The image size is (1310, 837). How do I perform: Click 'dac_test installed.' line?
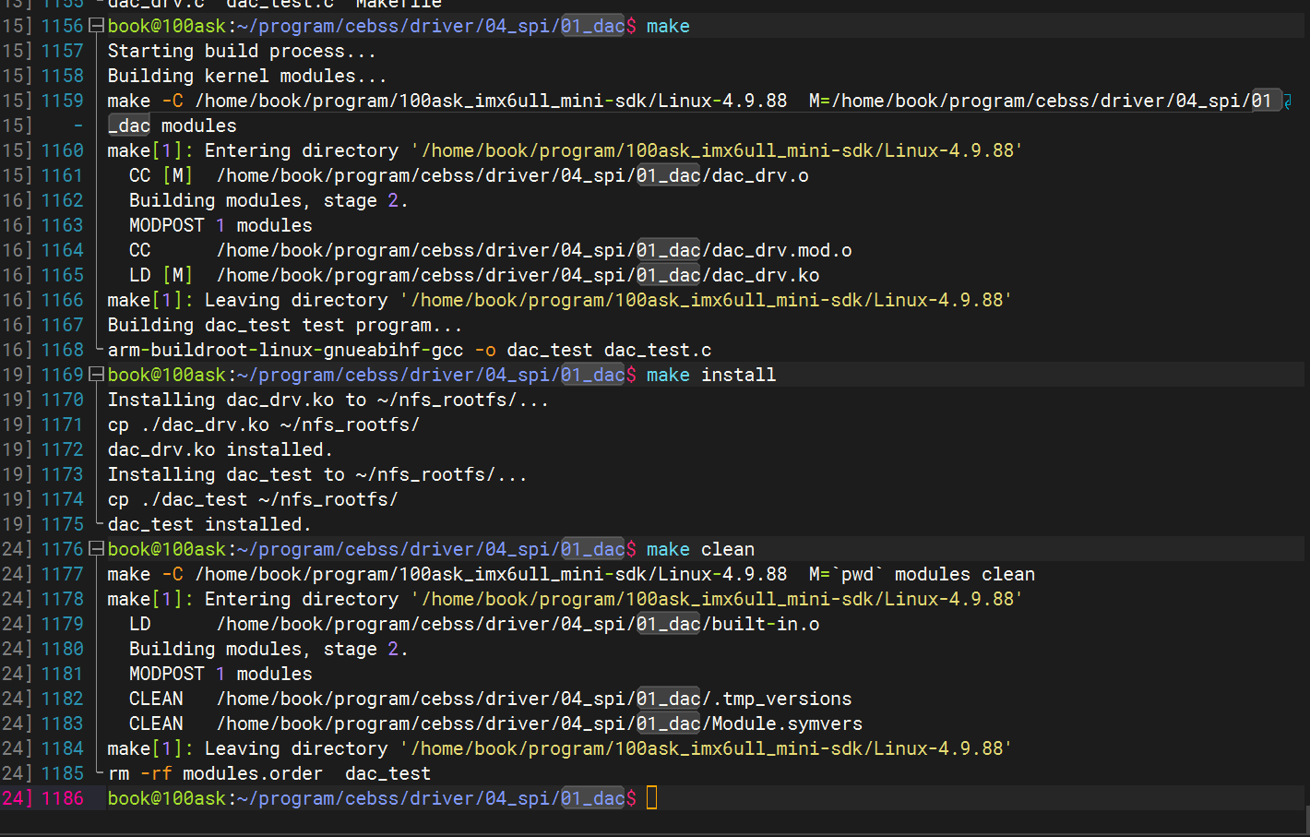209,524
